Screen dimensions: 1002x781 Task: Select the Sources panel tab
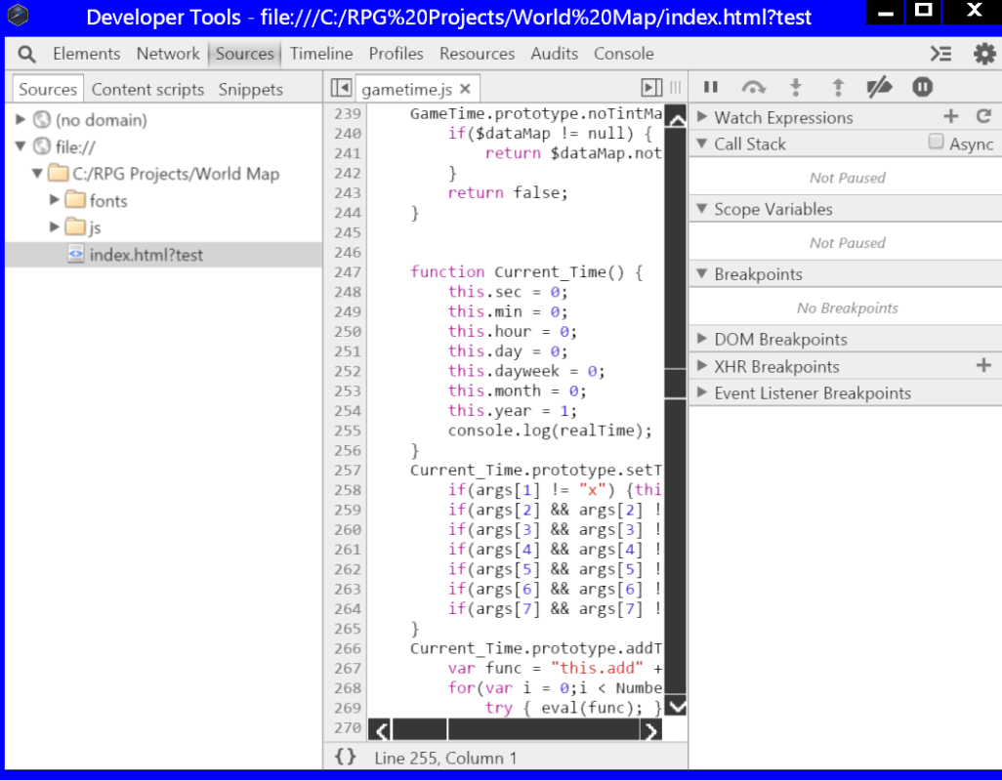(245, 54)
